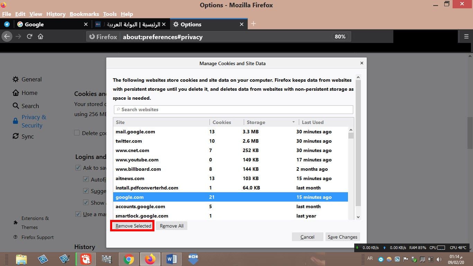473x266 pixels.
Task: Open the Firefox hamburger menu
Action: click(466, 36)
